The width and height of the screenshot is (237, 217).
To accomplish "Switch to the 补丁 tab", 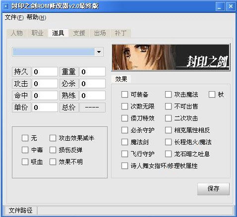I will click(120, 33).
